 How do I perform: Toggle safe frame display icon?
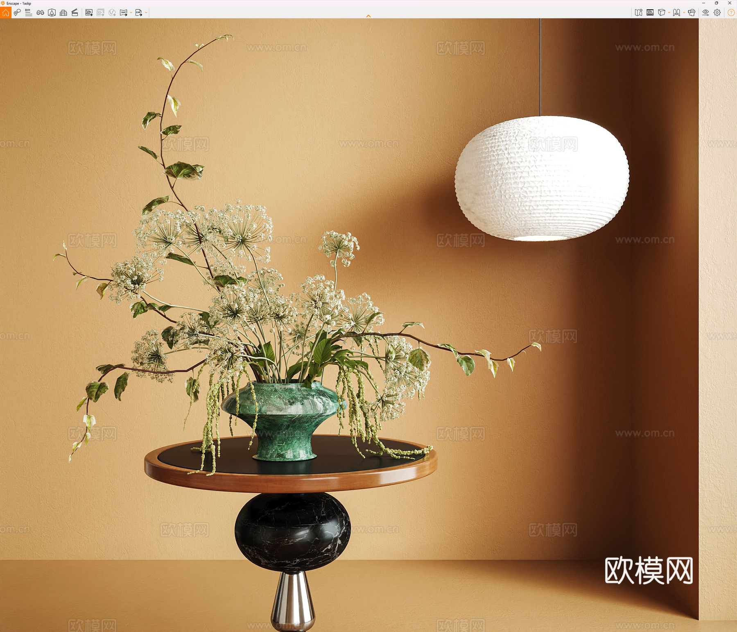650,13
